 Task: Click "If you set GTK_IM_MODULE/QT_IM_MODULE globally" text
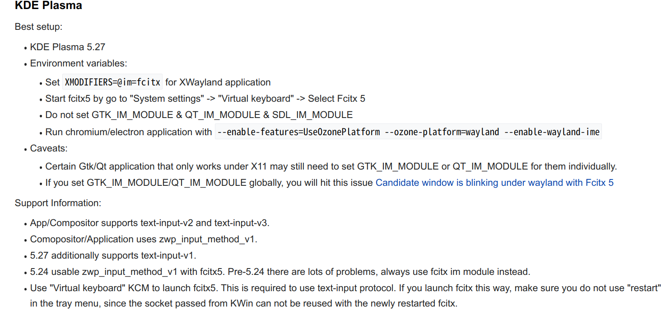click(210, 183)
